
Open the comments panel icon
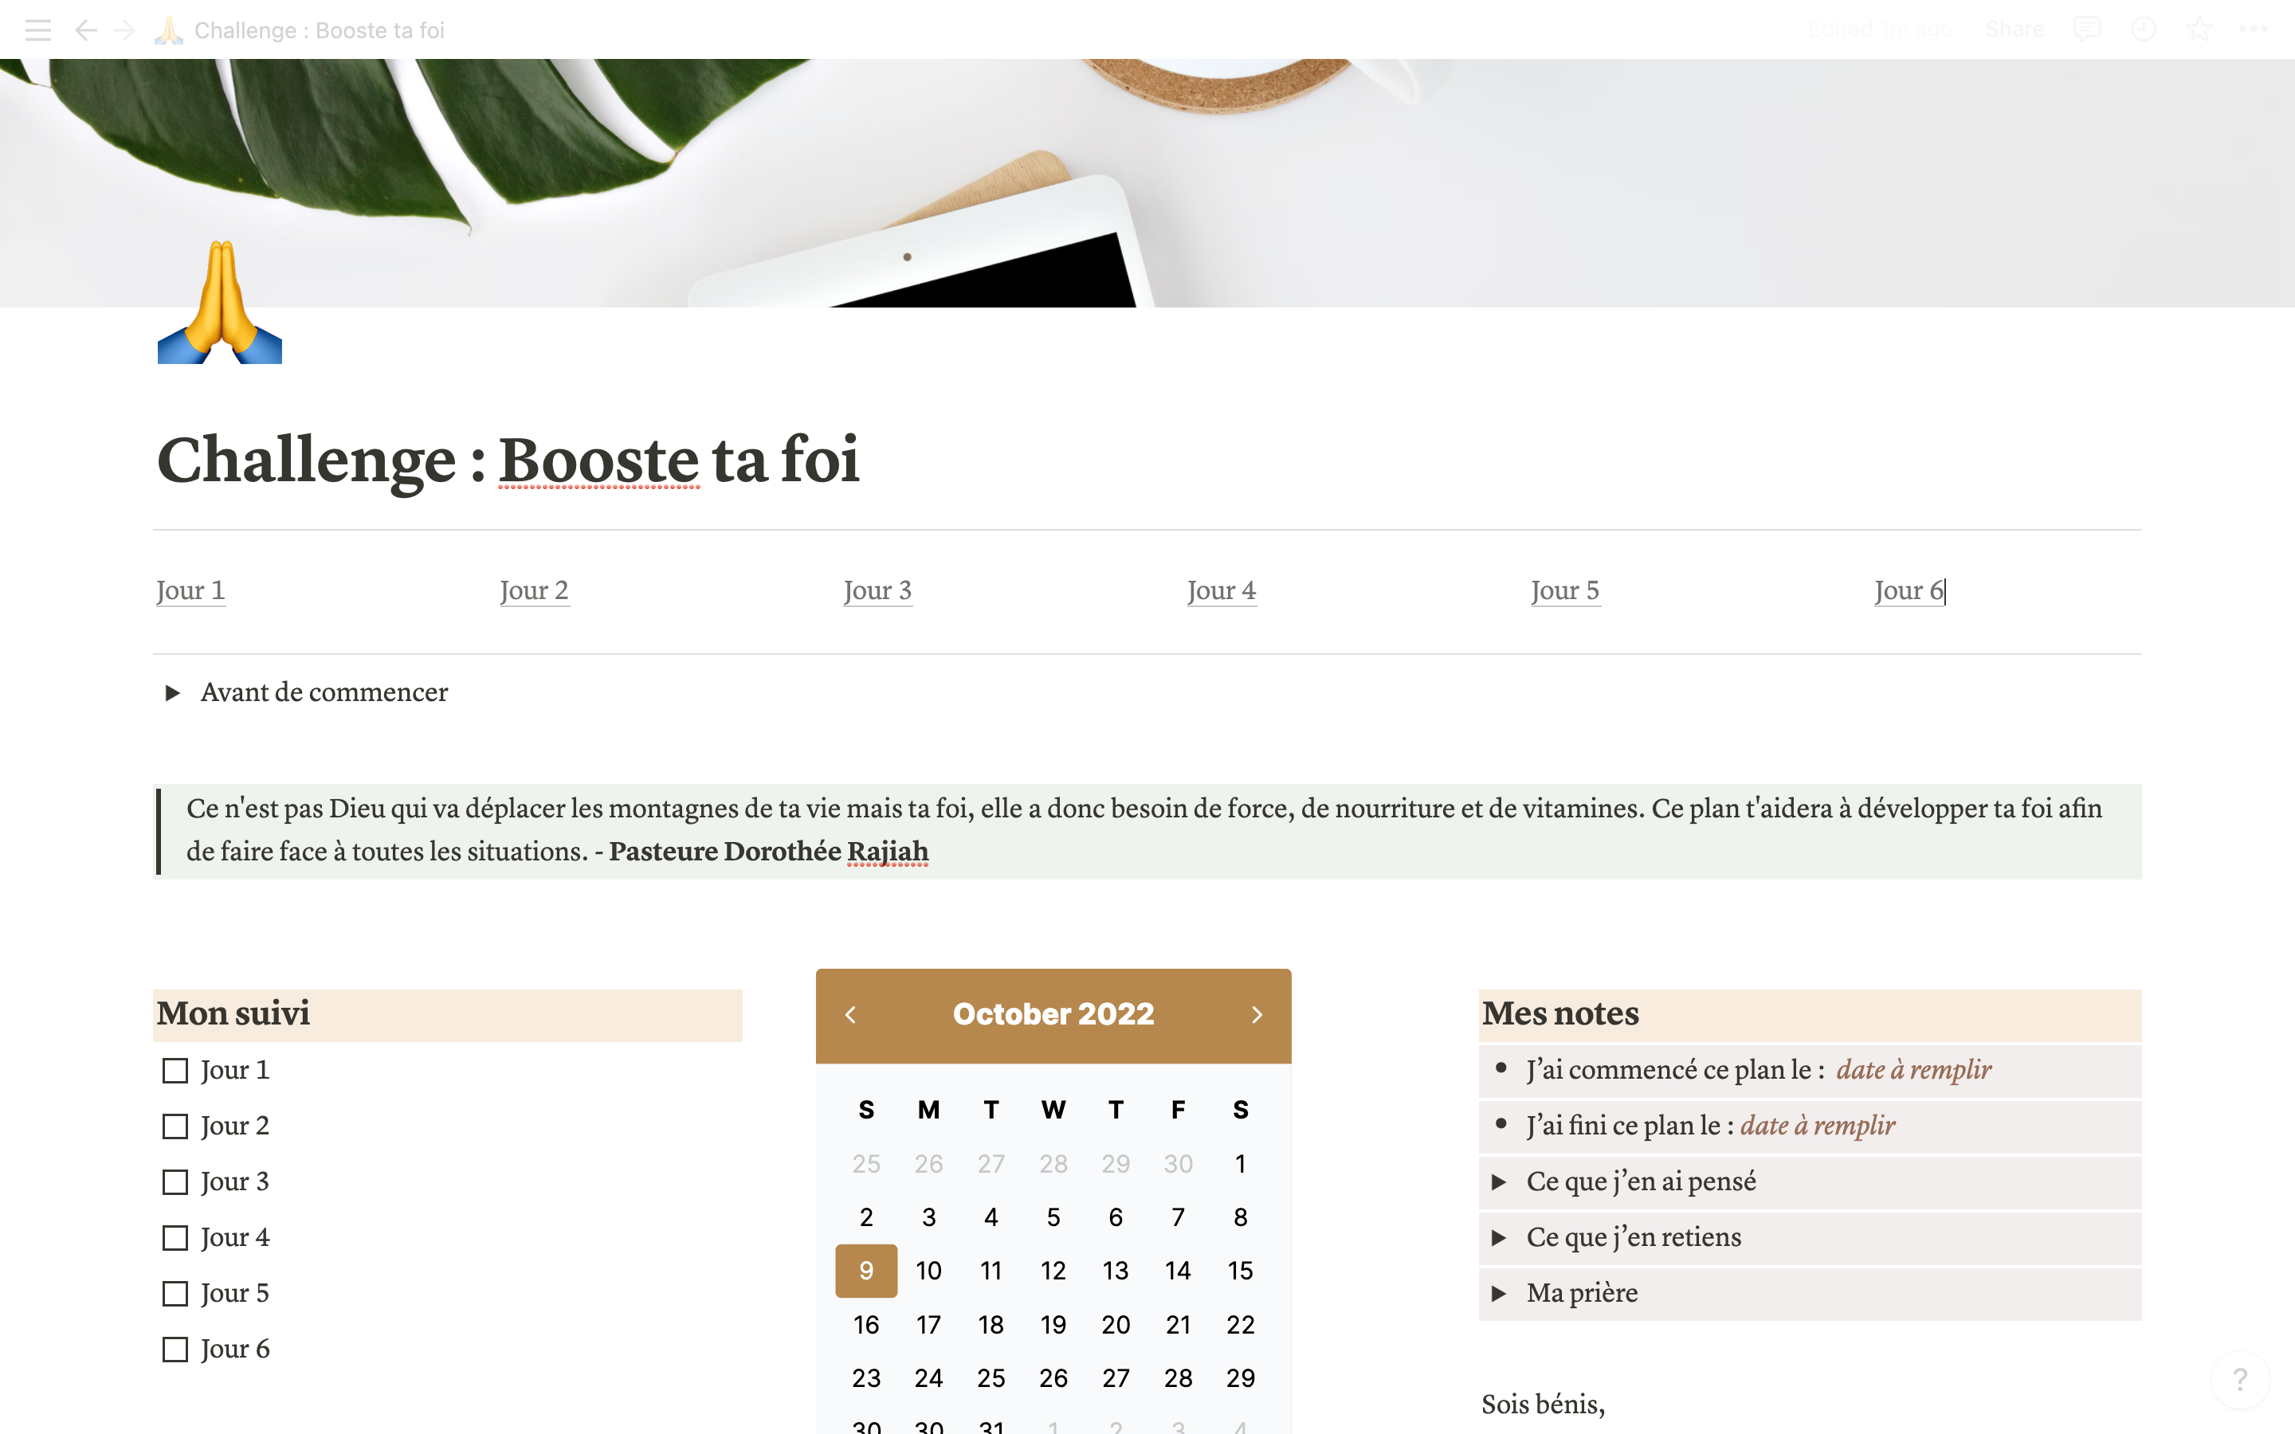[x=2085, y=29]
